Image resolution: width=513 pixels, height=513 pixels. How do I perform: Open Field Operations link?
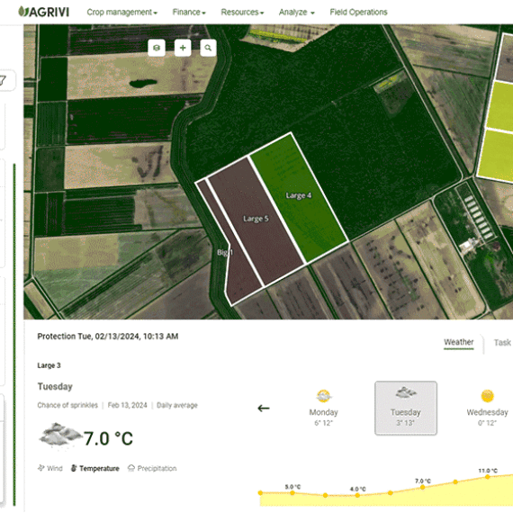point(358,12)
